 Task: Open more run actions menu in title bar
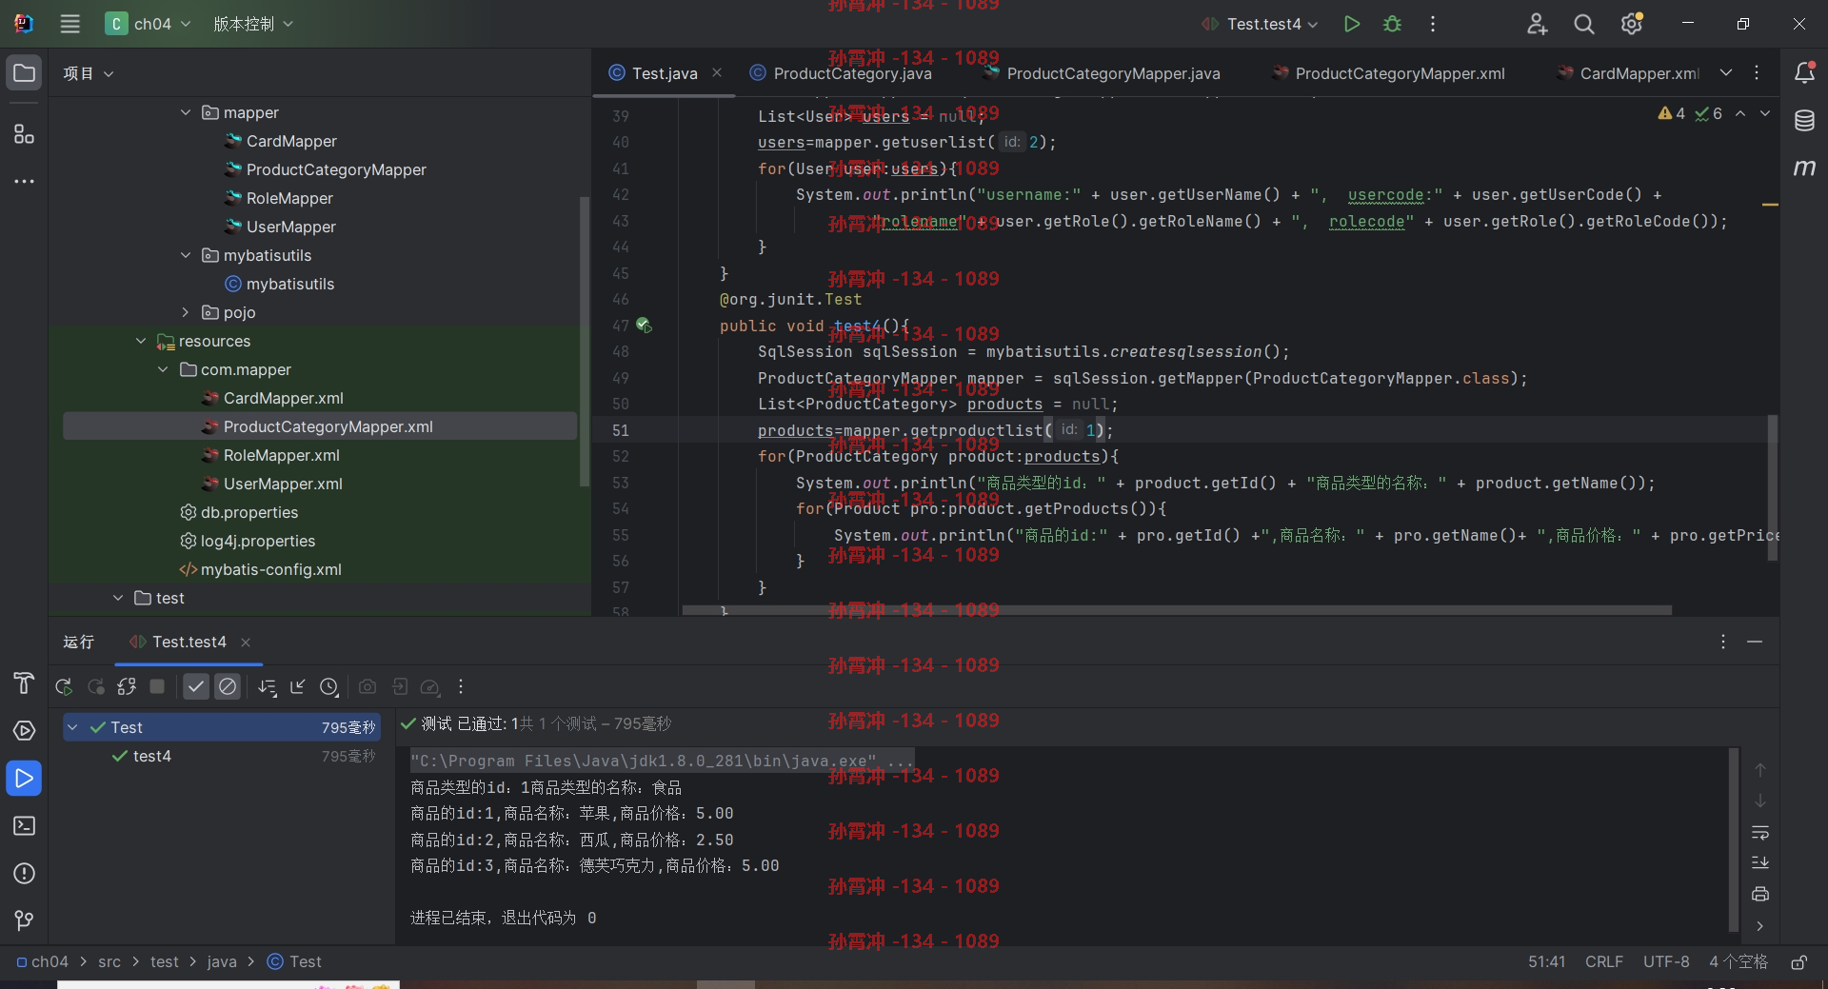tap(1433, 24)
